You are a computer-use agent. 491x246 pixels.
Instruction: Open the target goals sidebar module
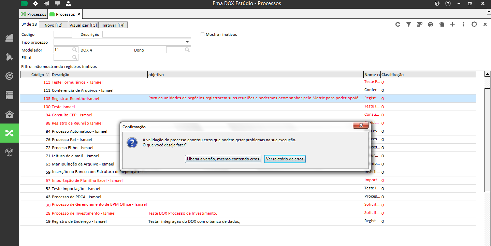[x=10, y=76]
